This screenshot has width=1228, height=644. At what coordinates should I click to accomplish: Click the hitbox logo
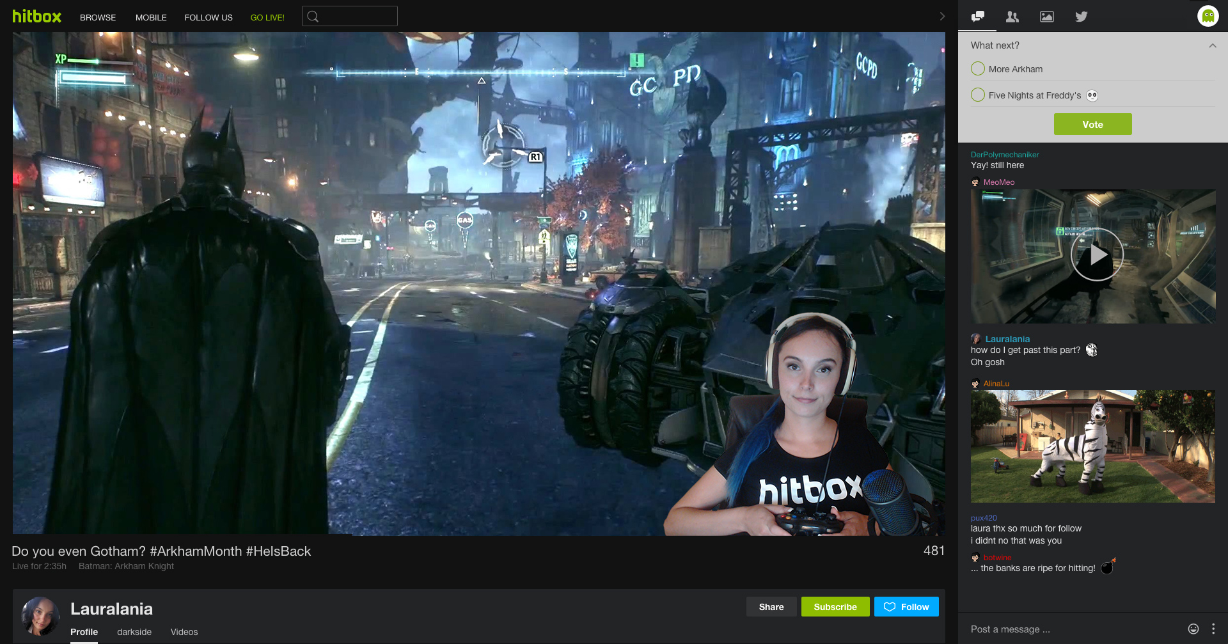coord(36,17)
